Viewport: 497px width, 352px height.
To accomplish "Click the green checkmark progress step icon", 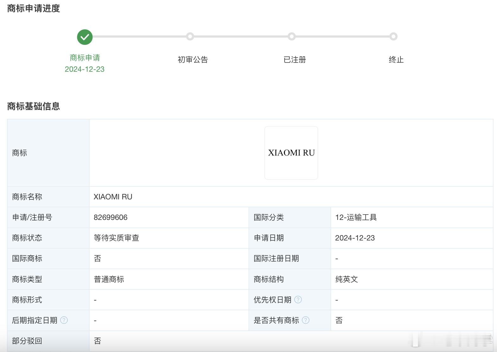I will click(85, 37).
